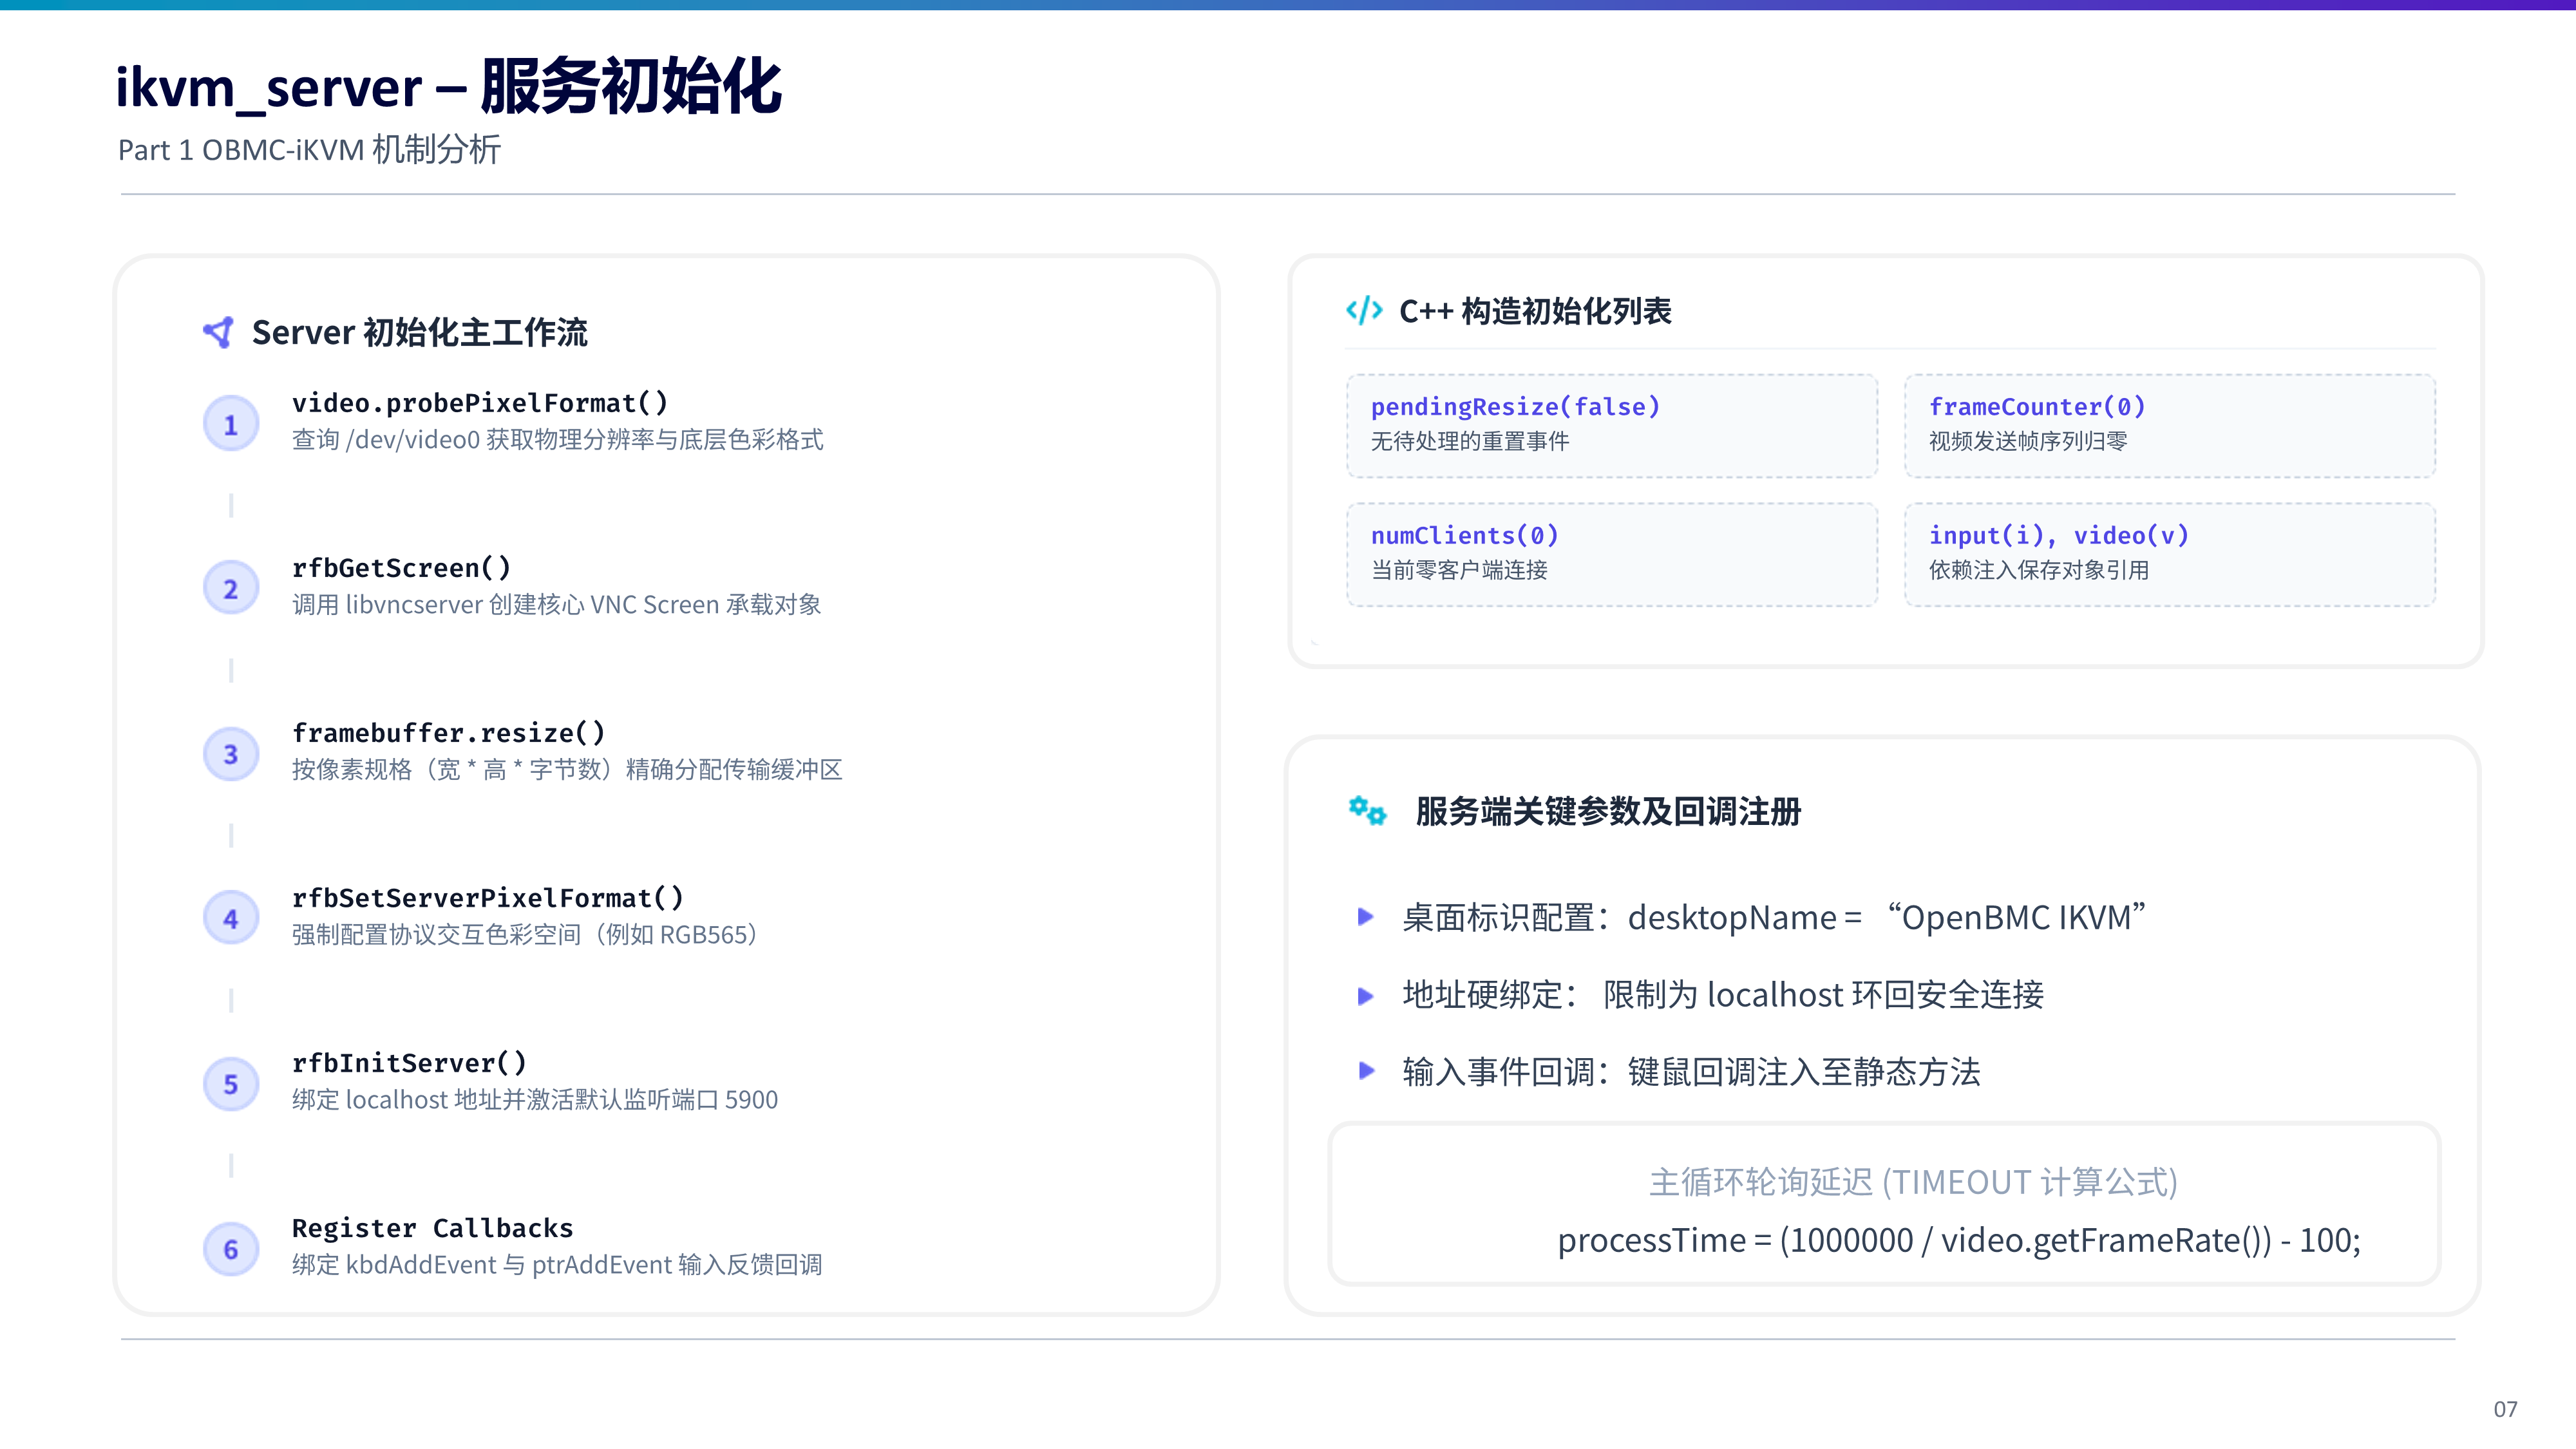Screen dimensions: 2576x1449
Task: Select step 4 circle for rfbSetServerPixelFormat()
Action: tap(231, 918)
